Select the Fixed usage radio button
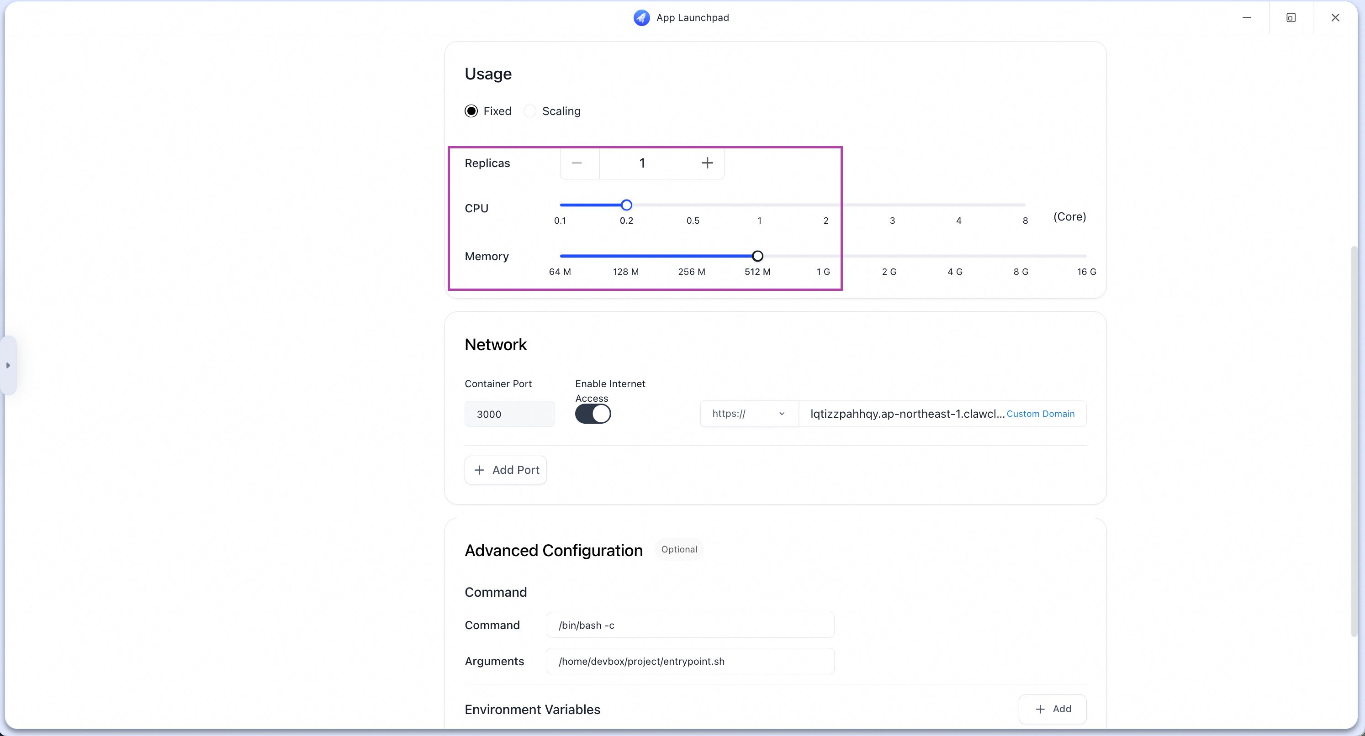This screenshot has width=1365, height=736. click(471, 111)
